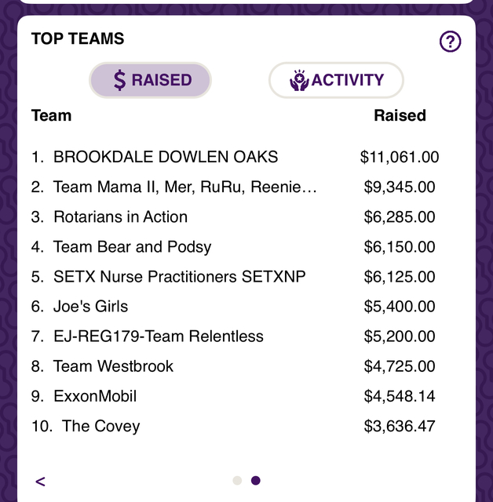Open EJ-REG179-Team Relentless entry
Screen dimensions: 493x502
(x=159, y=336)
